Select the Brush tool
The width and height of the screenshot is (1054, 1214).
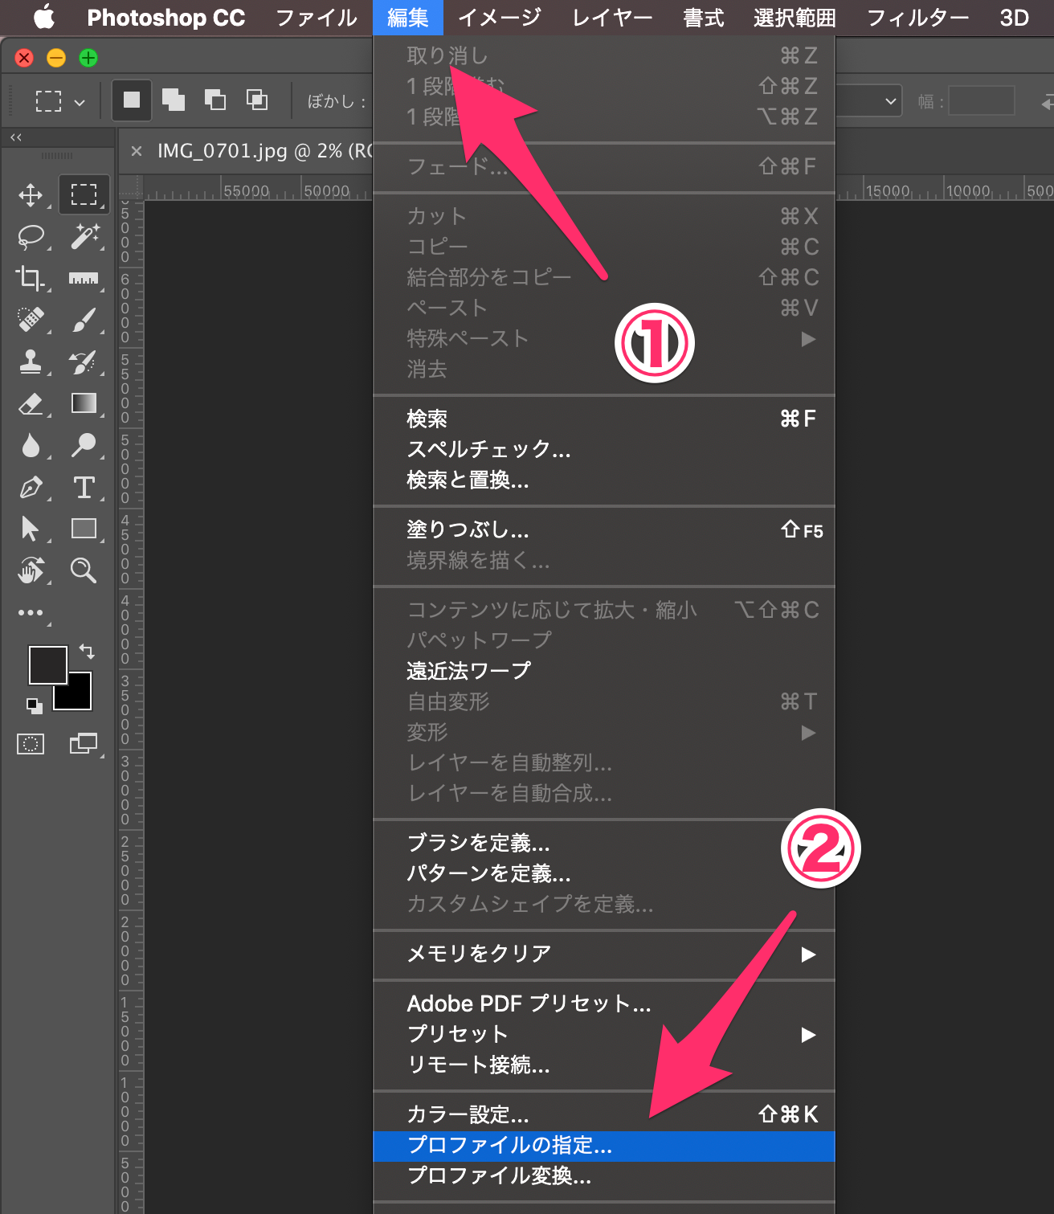click(84, 320)
